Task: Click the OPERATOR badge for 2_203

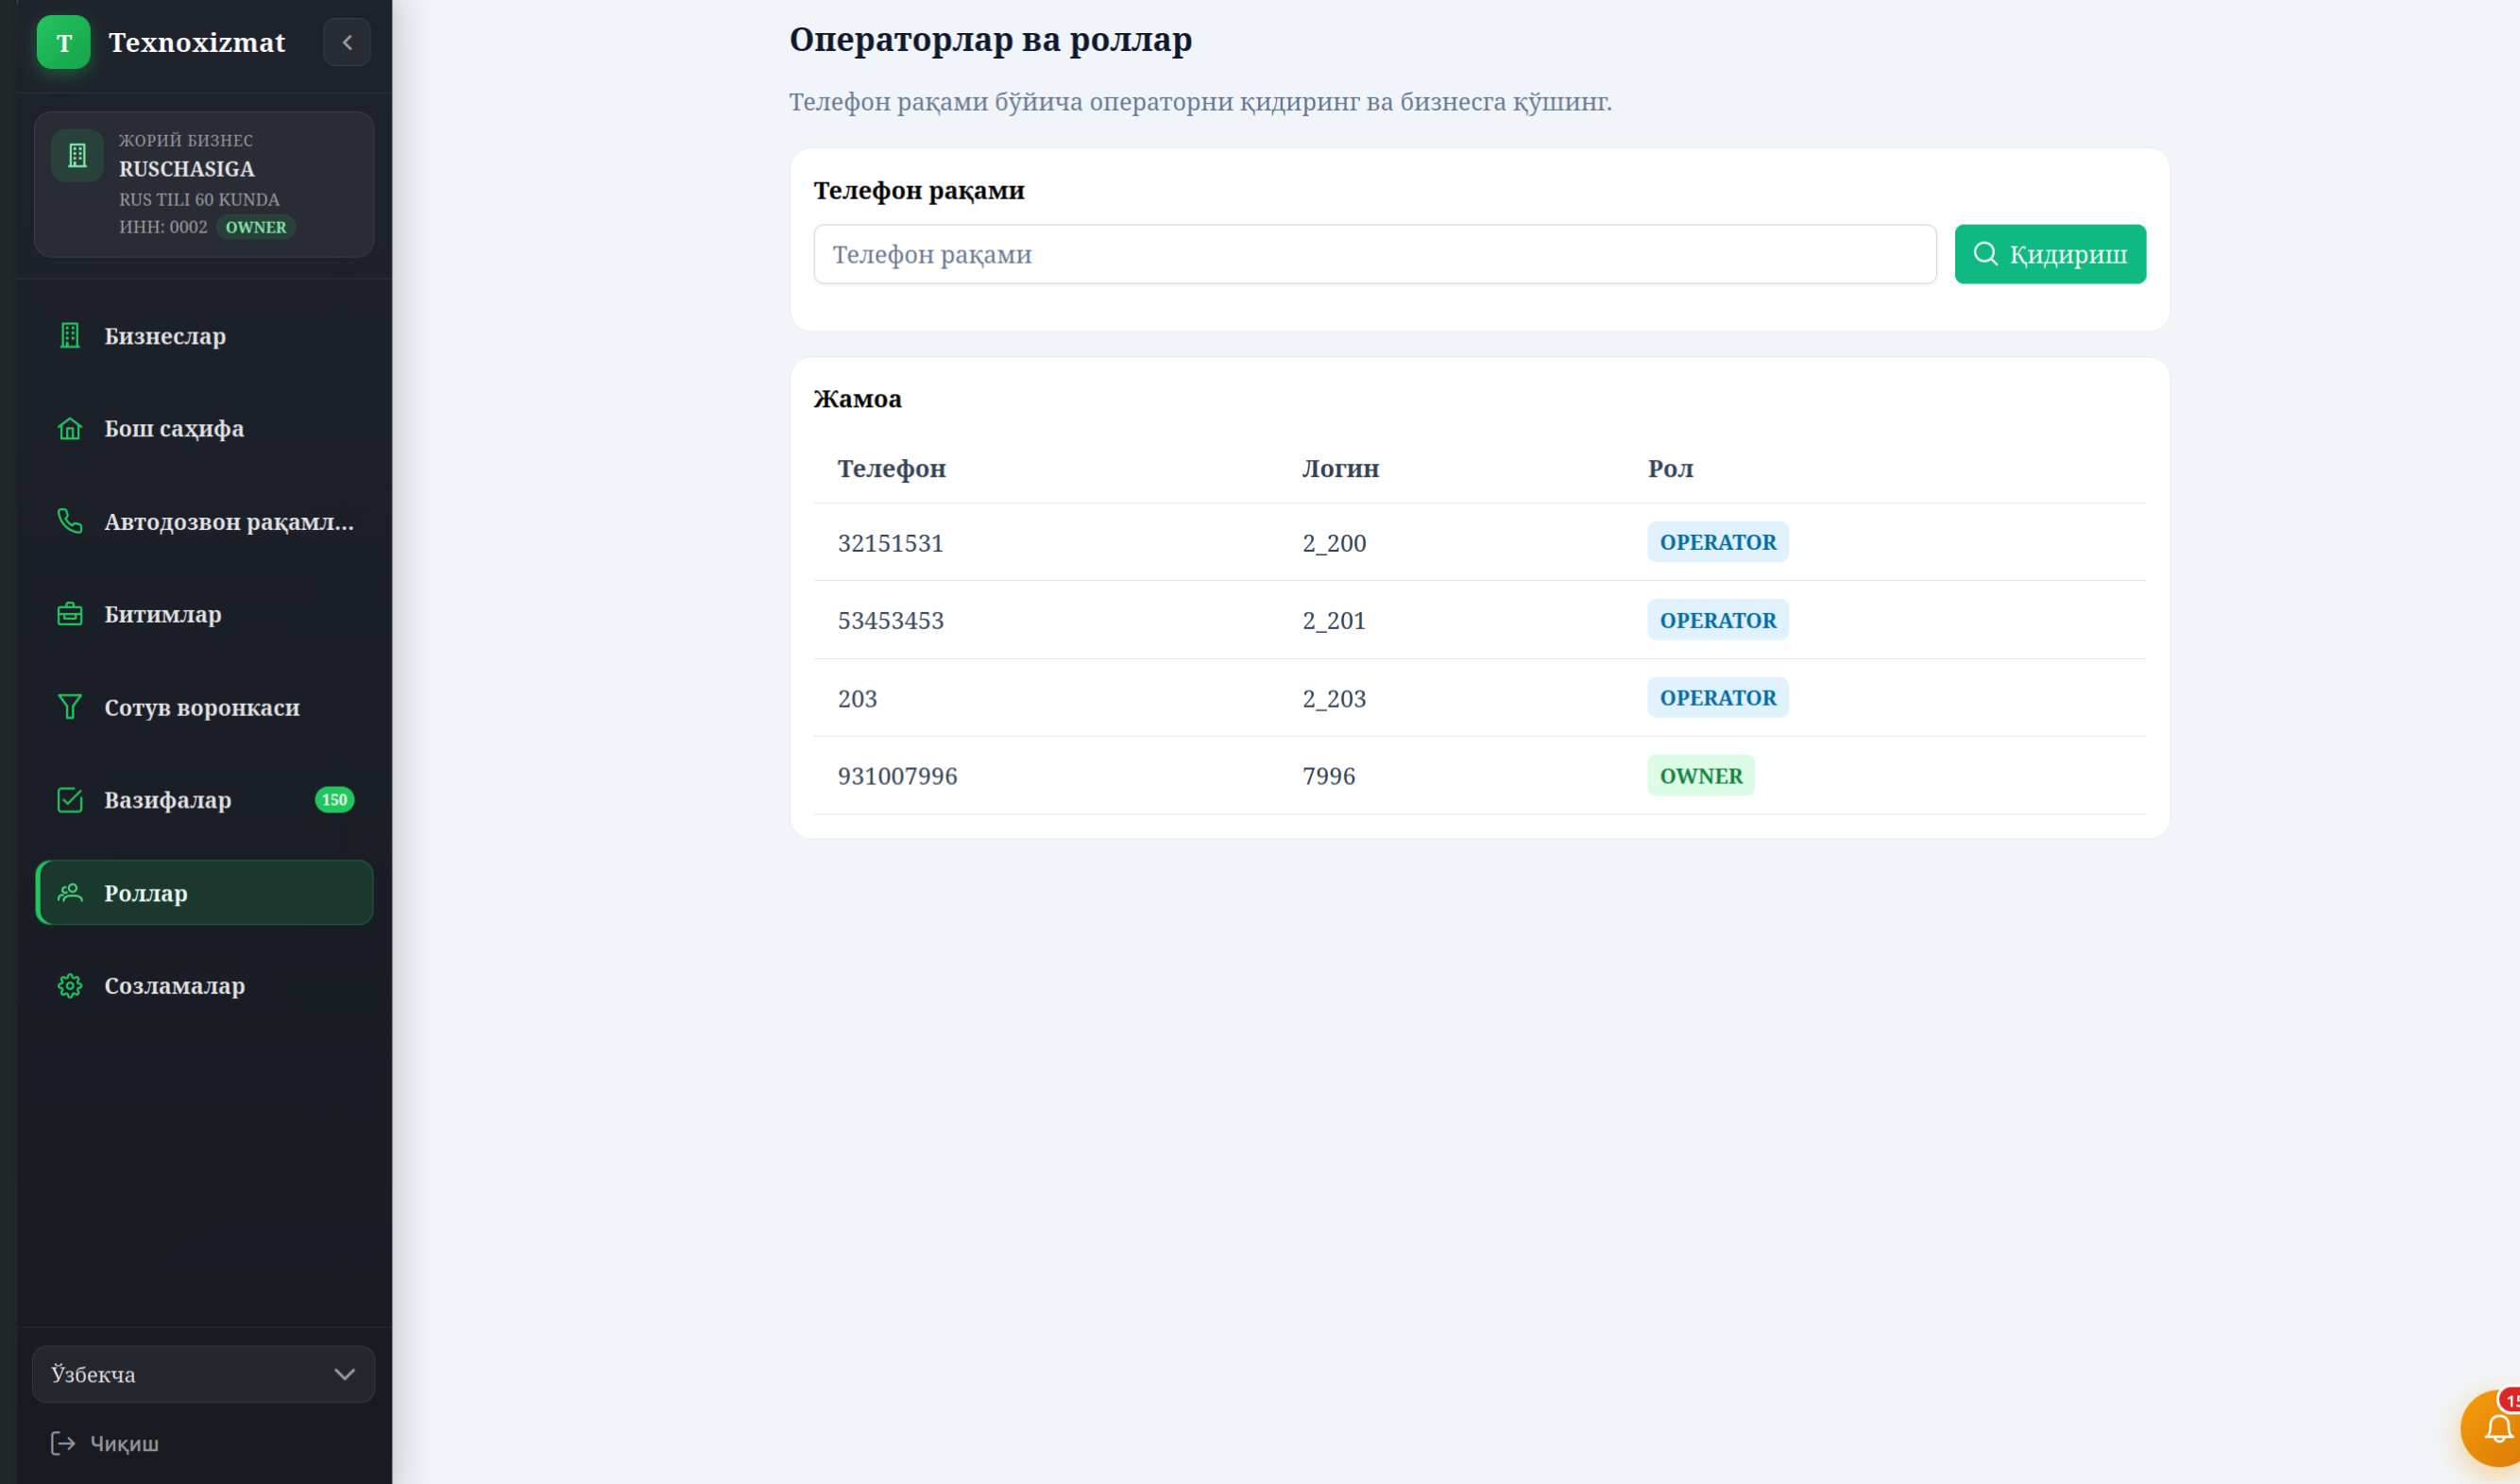Action: coord(1718,698)
